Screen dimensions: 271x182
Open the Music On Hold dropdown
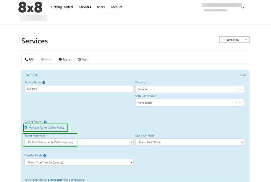coord(189,142)
